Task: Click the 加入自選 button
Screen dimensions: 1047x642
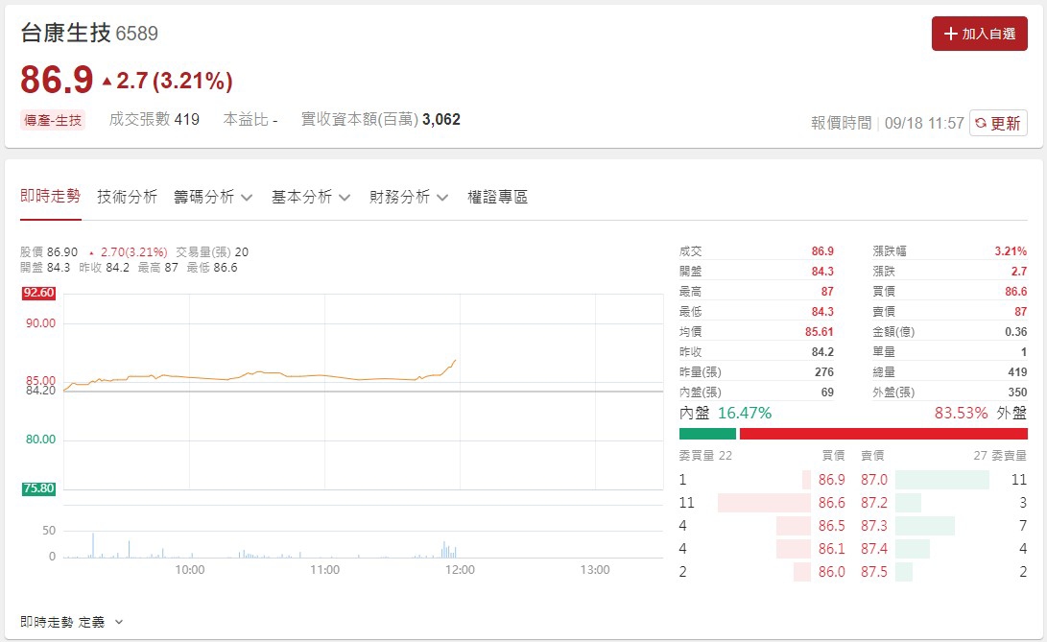Action: (x=980, y=34)
